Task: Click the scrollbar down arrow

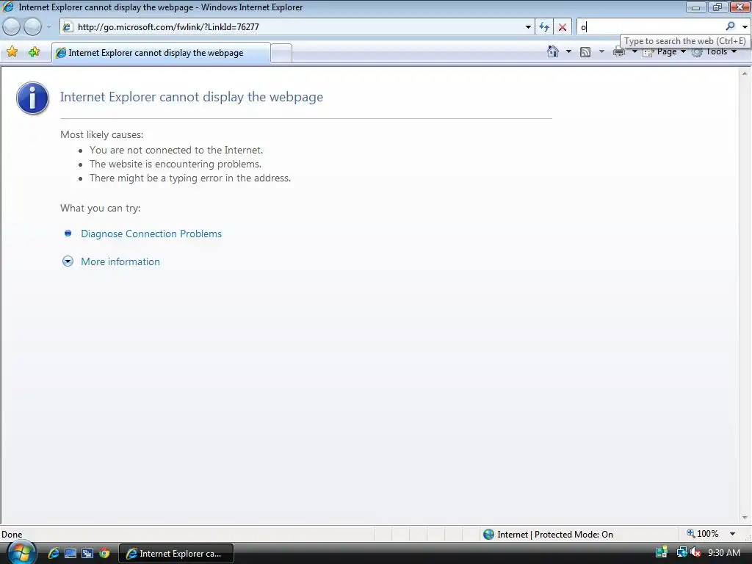Action: (745, 518)
